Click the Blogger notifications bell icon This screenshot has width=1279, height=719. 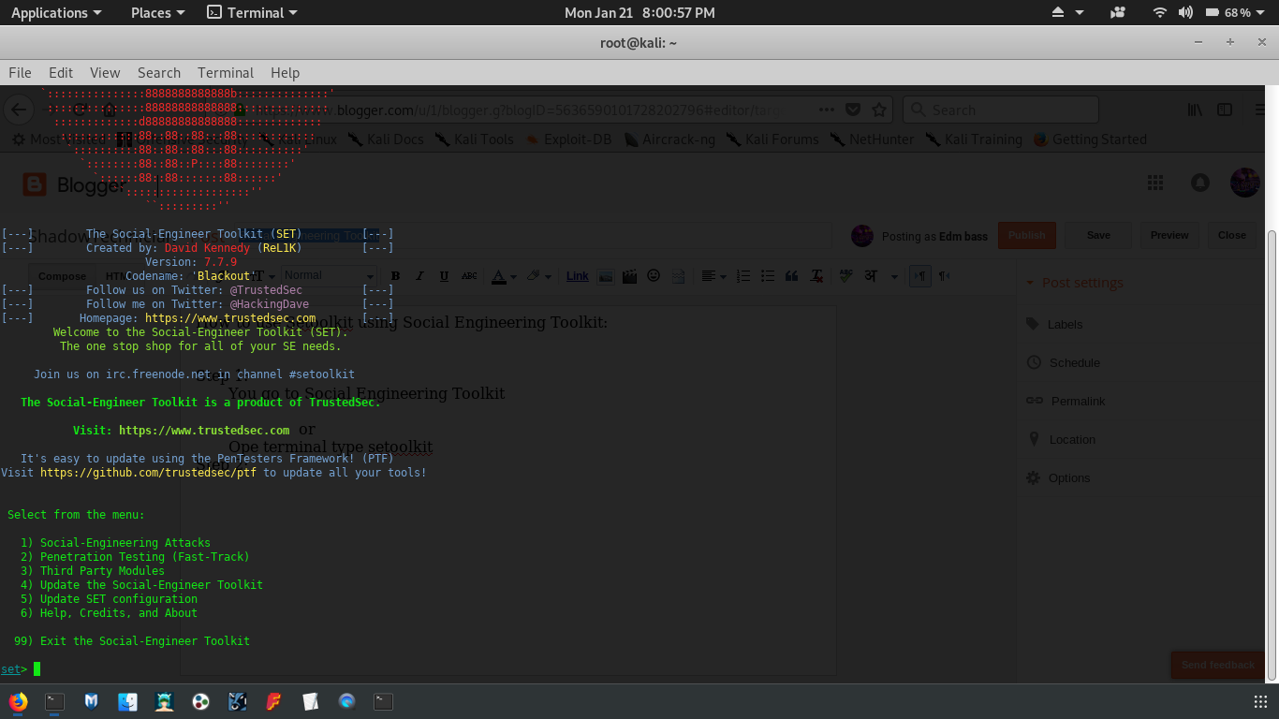(1199, 183)
